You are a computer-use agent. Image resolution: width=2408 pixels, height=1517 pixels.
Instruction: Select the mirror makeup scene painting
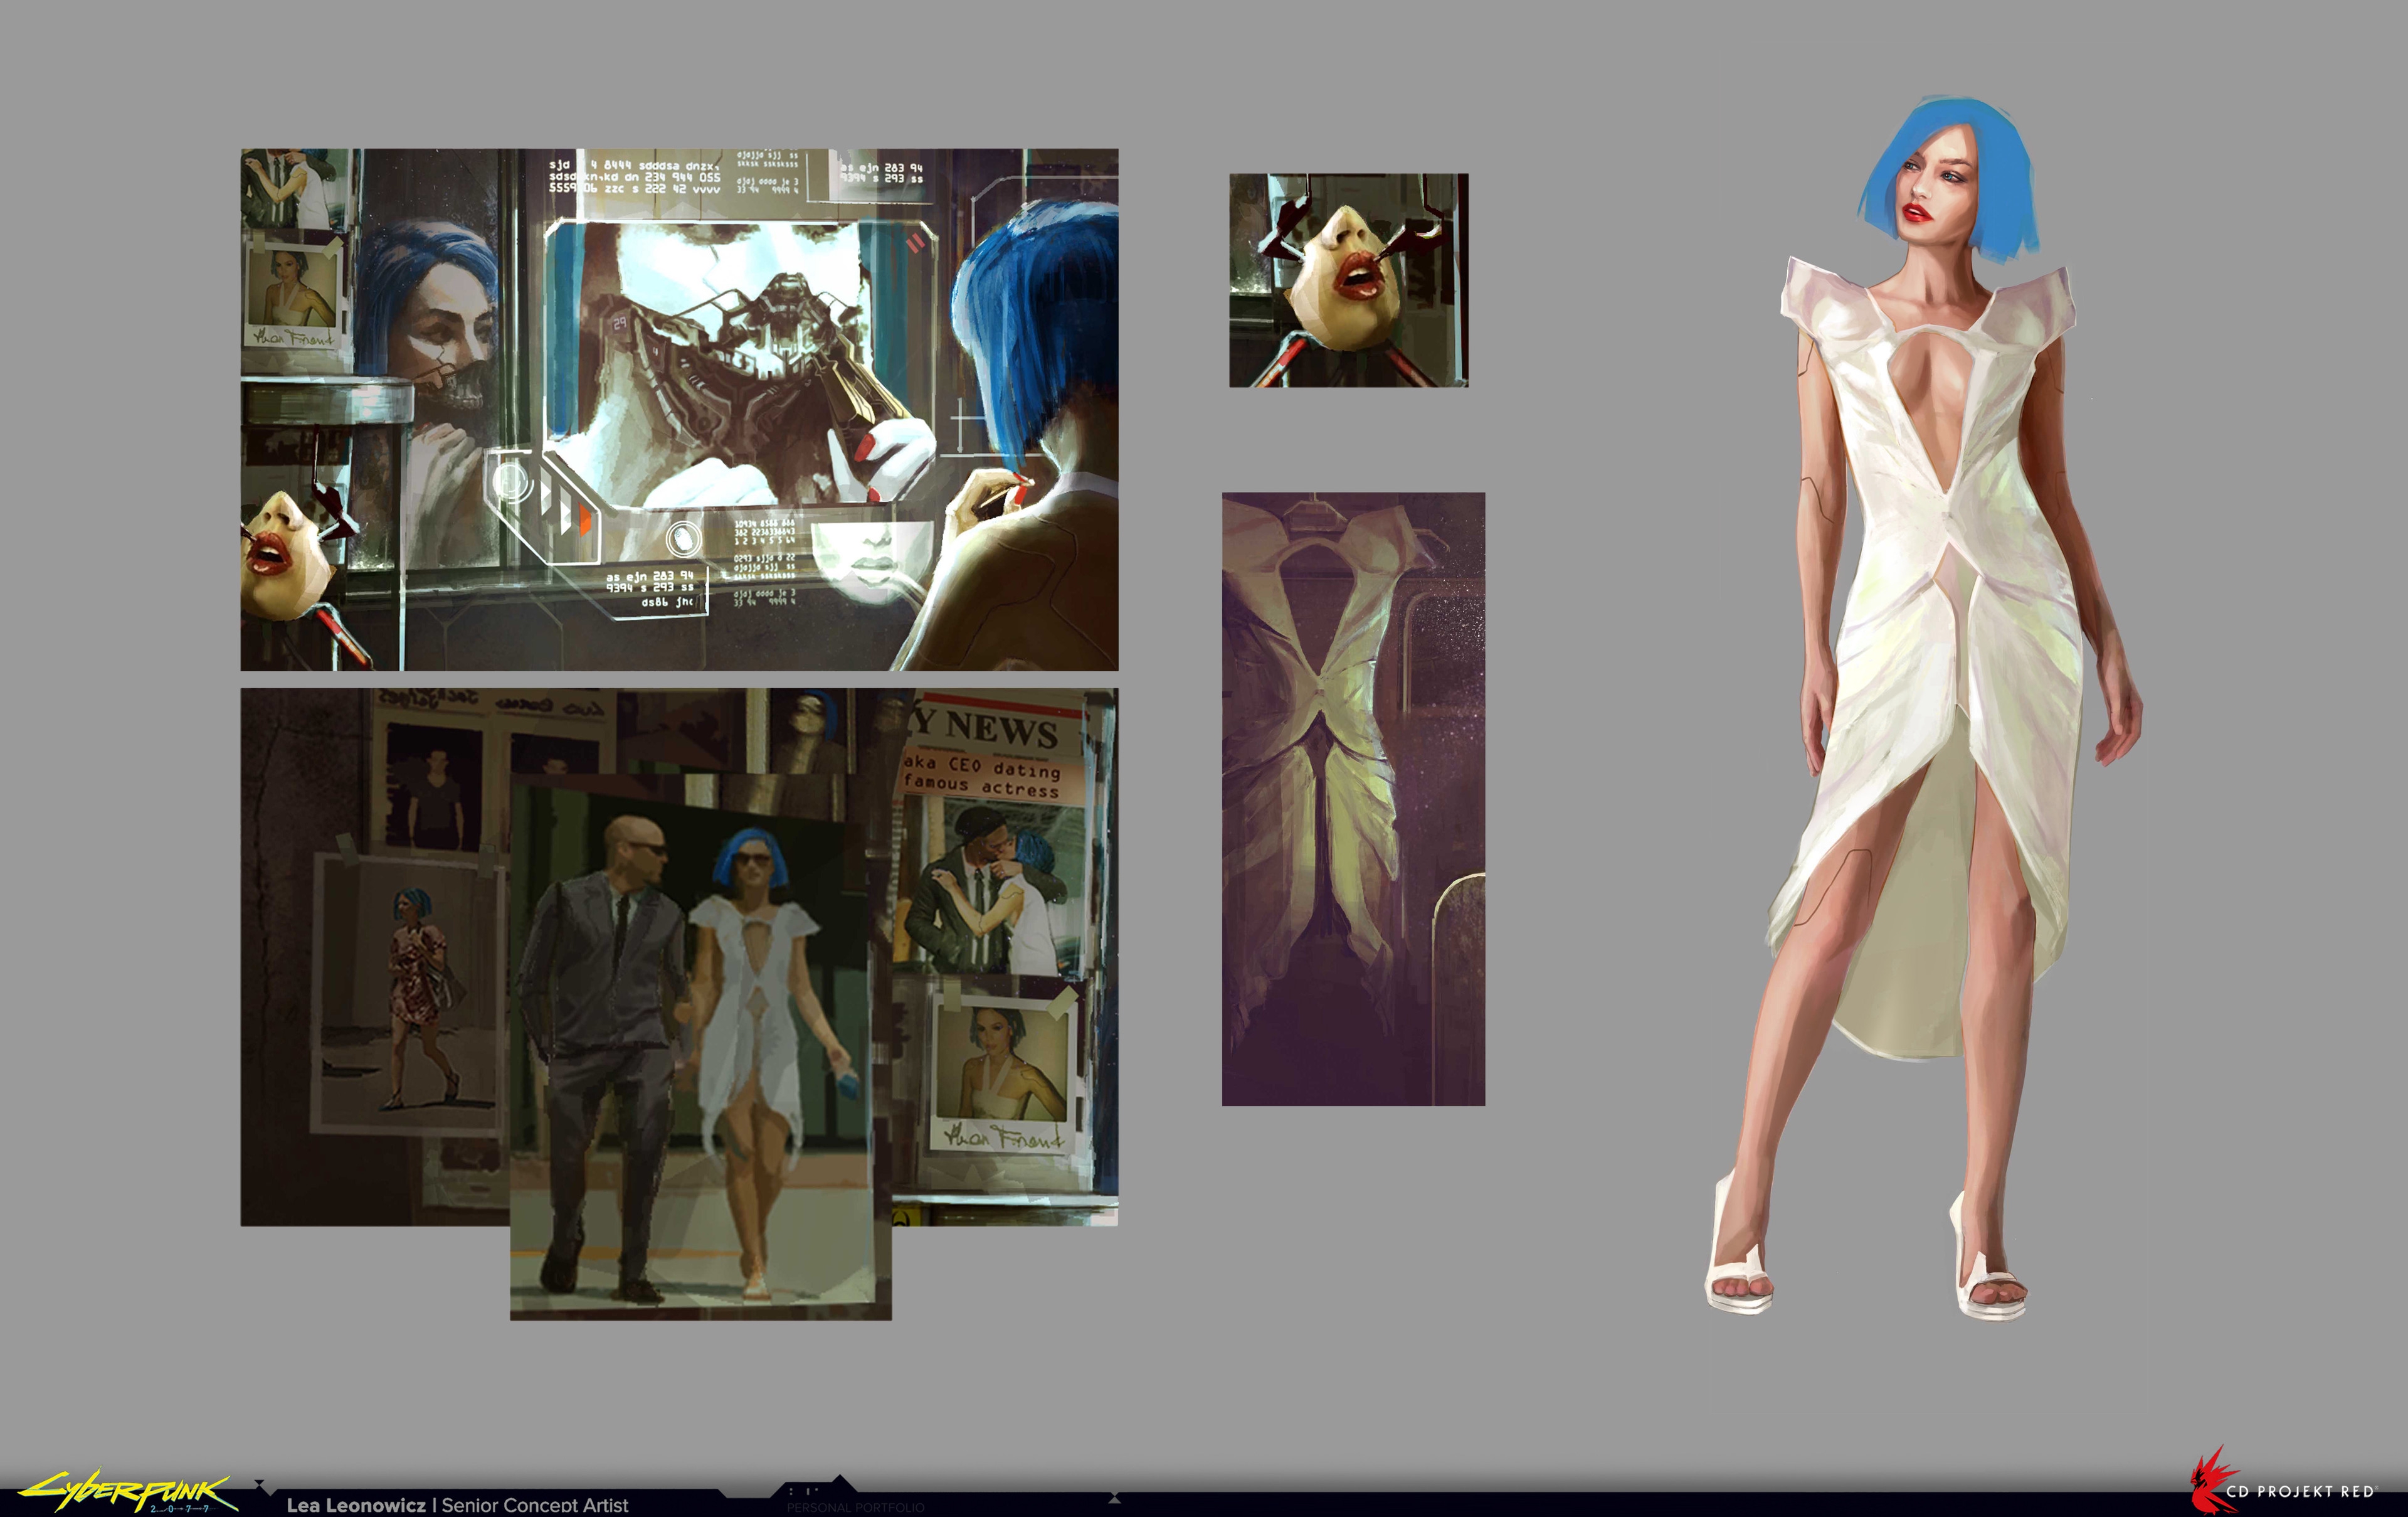coord(679,409)
